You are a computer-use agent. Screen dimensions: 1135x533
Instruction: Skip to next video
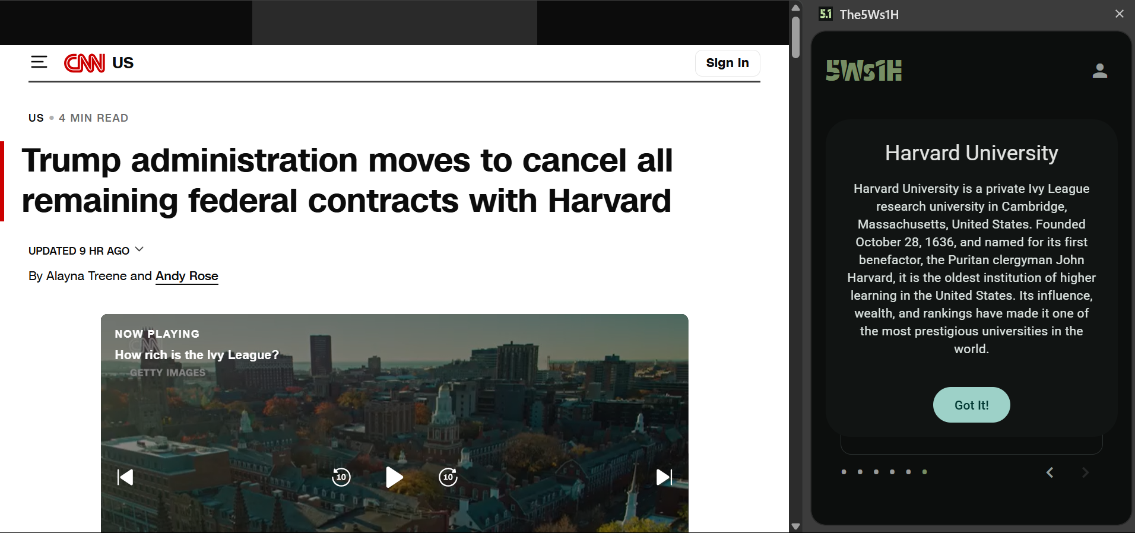664,477
